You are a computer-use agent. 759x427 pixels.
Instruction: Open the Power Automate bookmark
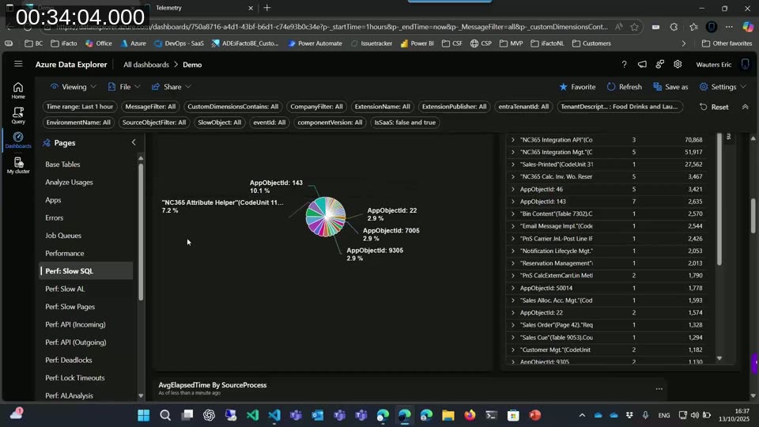(x=315, y=43)
